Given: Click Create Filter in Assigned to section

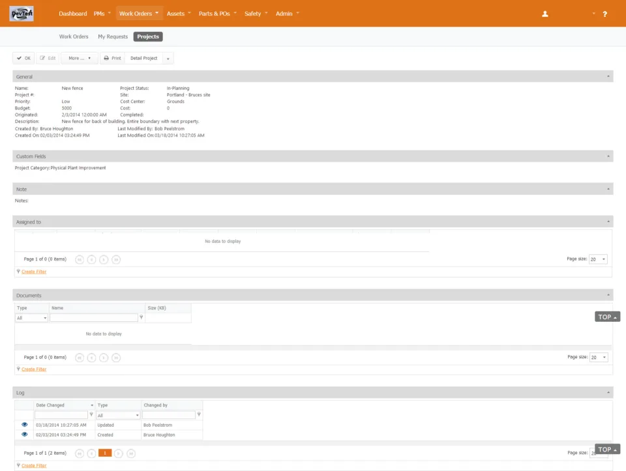Looking at the screenshot, I should (x=34, y=272).
